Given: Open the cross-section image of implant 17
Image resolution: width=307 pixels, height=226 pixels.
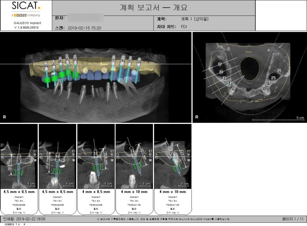Looking at the screenshot, I should point(19,156).
